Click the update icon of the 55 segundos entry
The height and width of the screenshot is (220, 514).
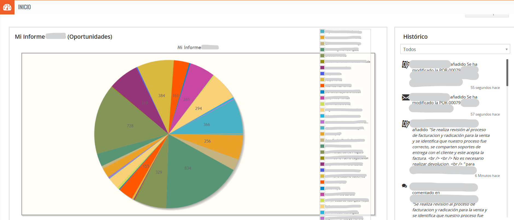click(405, 64)
